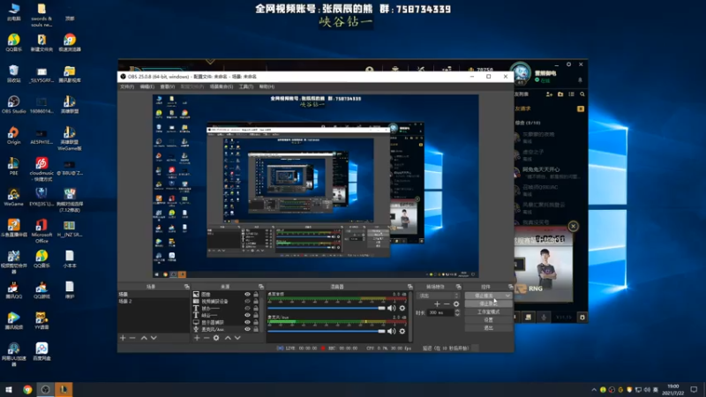Toggle the lock of the 图像 source
Screen dimensions: 706x397
point(256,295)
